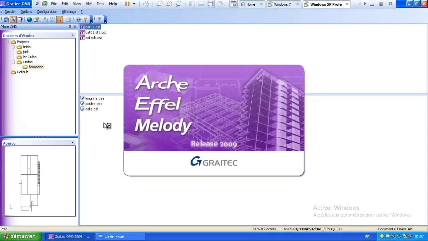Click the filter funnel icon
This screenshot has width=428, height=241.
[99, 20]
